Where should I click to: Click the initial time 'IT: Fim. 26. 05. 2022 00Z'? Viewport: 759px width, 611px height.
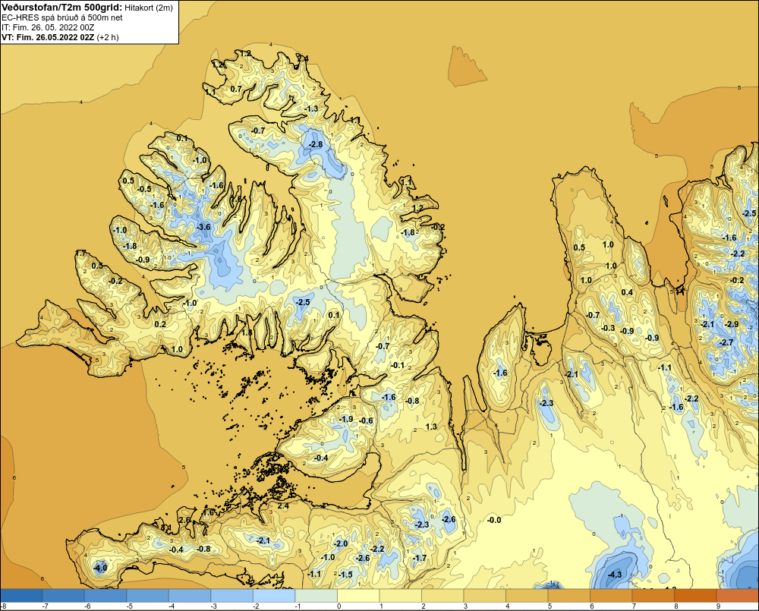48,27
